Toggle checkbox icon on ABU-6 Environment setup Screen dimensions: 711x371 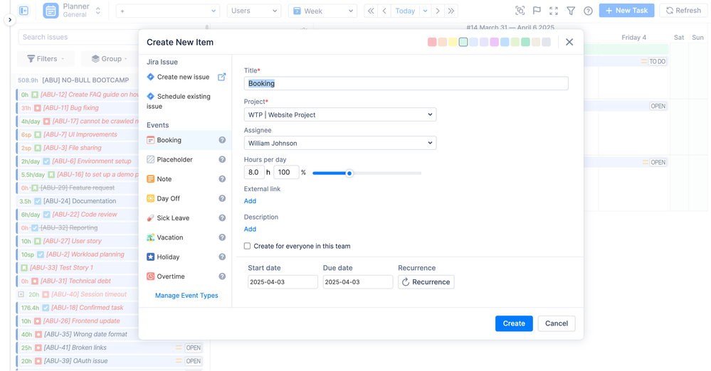coord(46,161)
